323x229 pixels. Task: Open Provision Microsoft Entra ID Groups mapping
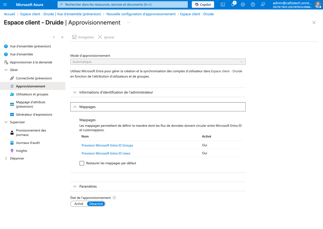coord(107,145)
